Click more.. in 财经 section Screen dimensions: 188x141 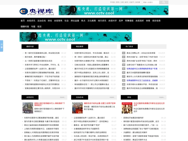pyautogui.click(x=162, y=97)
